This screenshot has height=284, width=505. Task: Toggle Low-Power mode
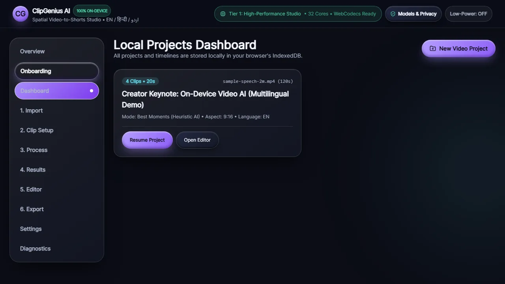click(x=468, y=14)
